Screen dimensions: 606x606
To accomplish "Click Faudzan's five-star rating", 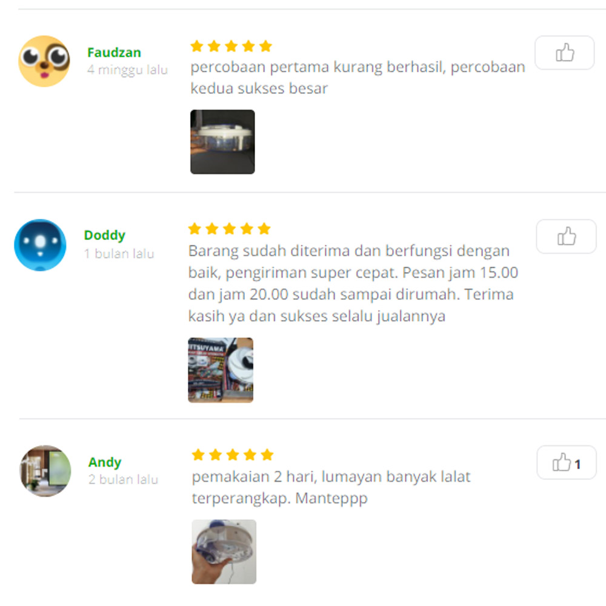I will tap(231, 46).
